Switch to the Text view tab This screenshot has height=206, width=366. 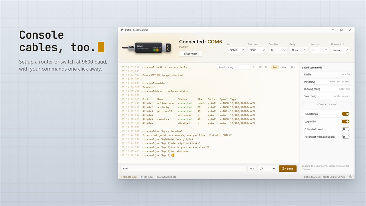coord(275,67)
